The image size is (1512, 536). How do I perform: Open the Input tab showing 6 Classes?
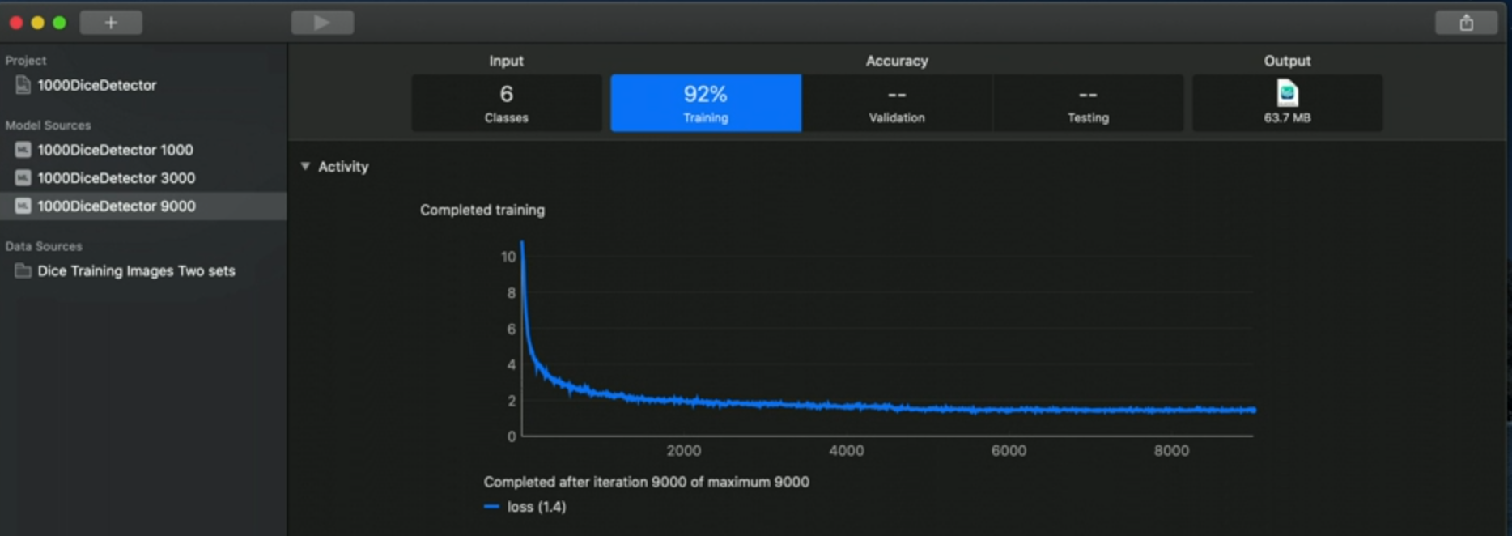(x=506, y=103)
